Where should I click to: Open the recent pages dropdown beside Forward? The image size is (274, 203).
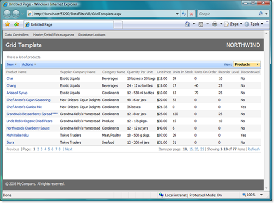pos(22,14)
